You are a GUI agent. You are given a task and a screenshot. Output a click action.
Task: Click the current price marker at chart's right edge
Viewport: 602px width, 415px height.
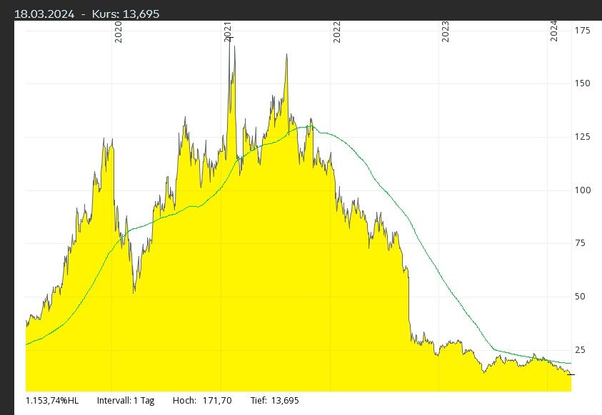pos(571,374)
